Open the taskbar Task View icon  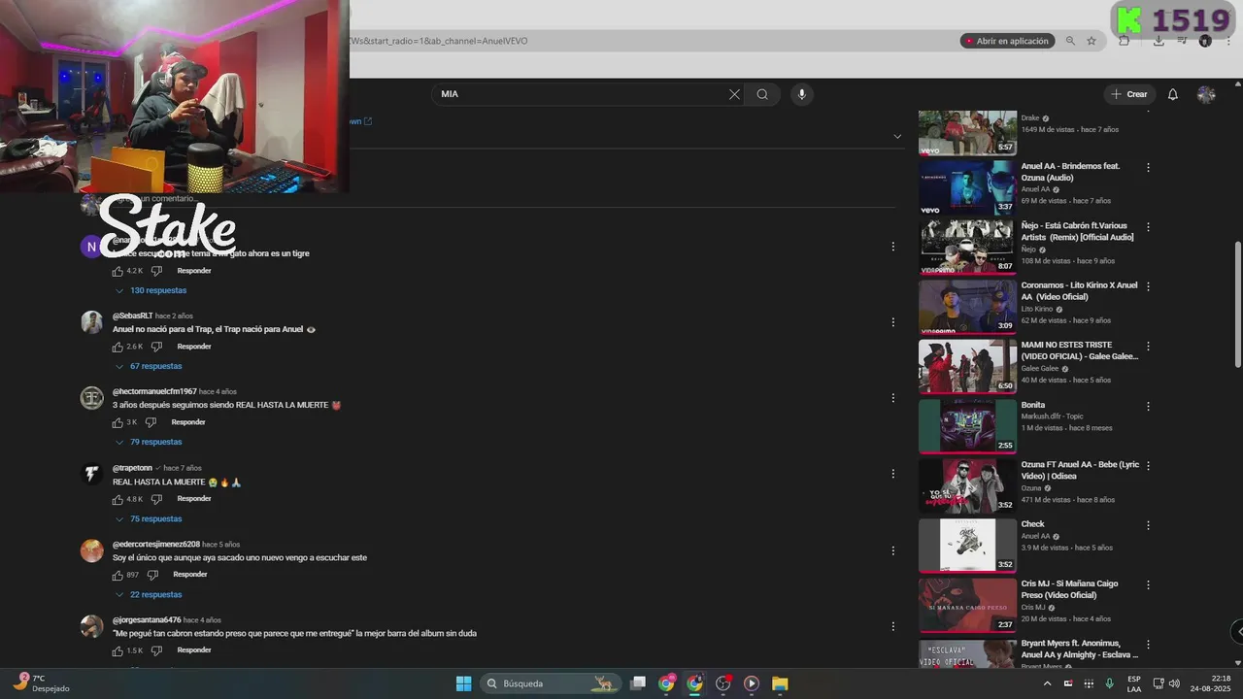click(638, 683)
